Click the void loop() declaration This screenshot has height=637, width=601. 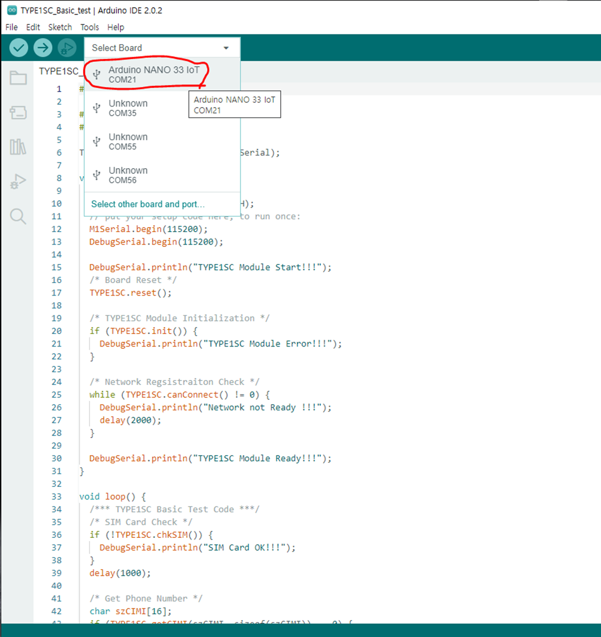pos(113,497)
